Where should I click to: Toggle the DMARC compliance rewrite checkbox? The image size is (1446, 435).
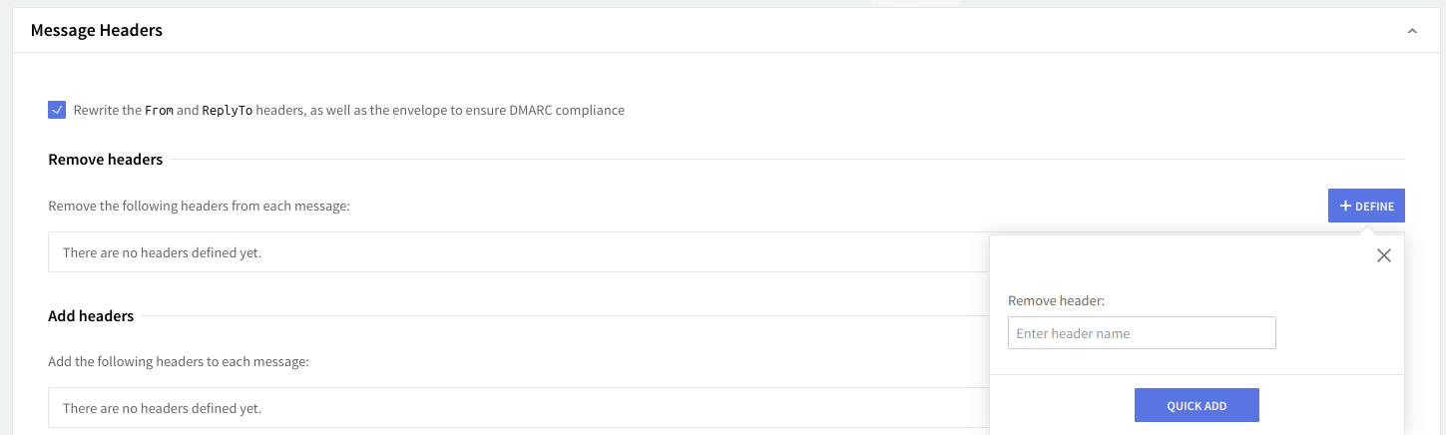(x=57, y=110)
